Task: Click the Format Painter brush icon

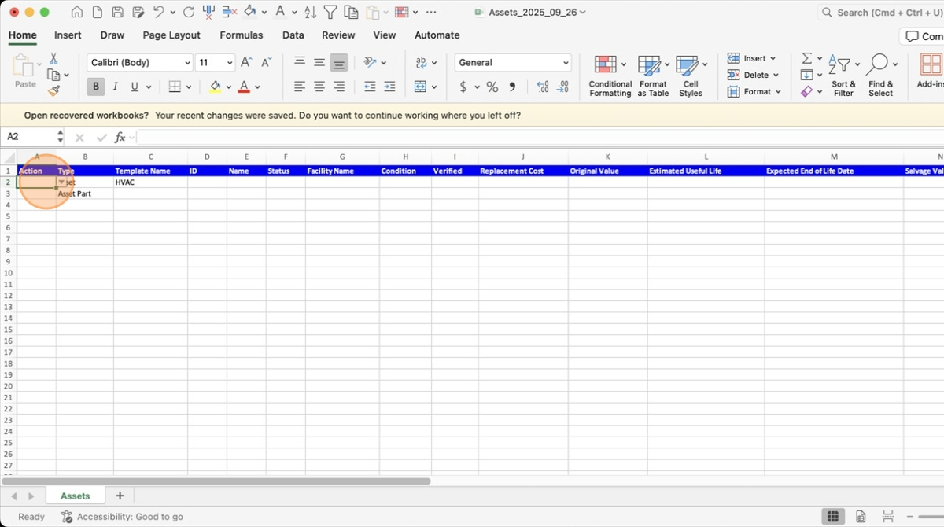Action: 53,91
